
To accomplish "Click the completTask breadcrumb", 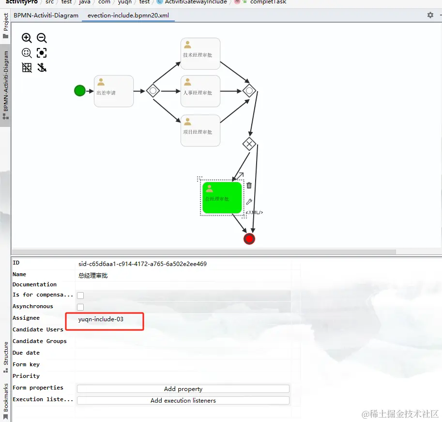I will 268,2.
